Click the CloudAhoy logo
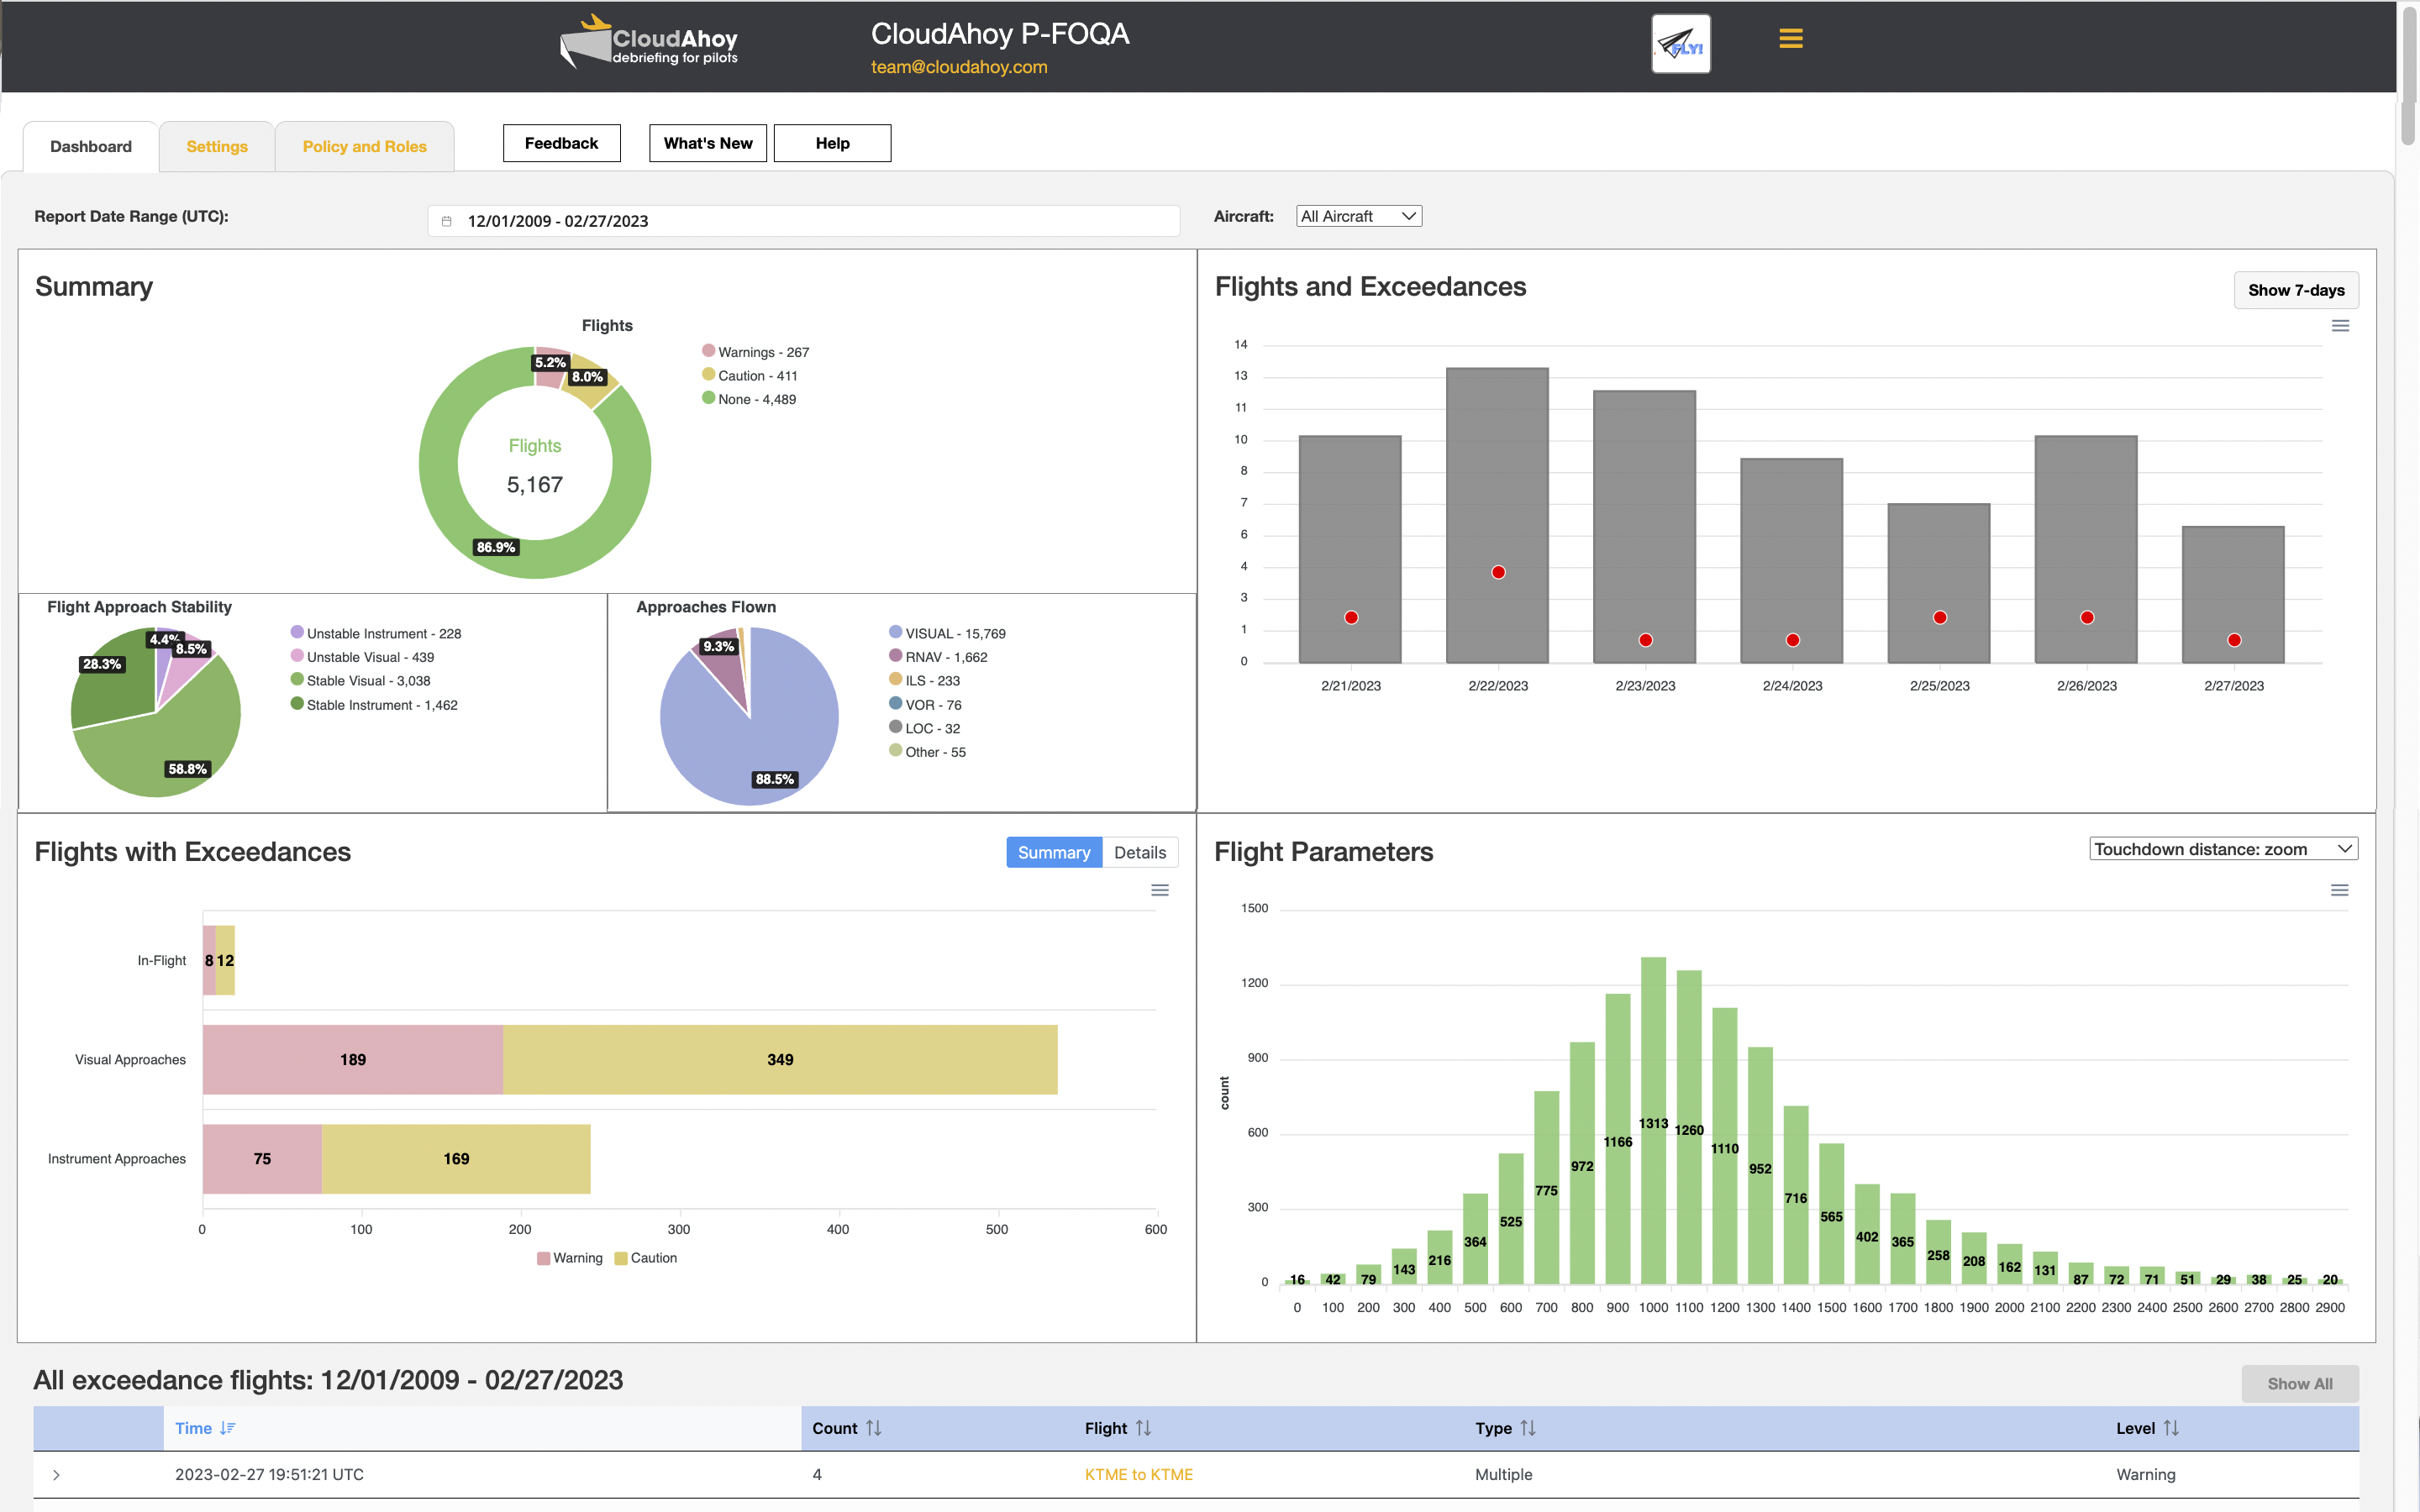Screen dimensions: 2420x1512 (648, 42)
